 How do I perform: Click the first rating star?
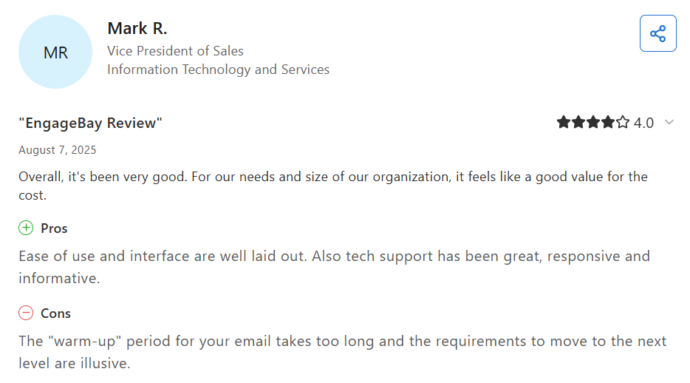point(564,123)
